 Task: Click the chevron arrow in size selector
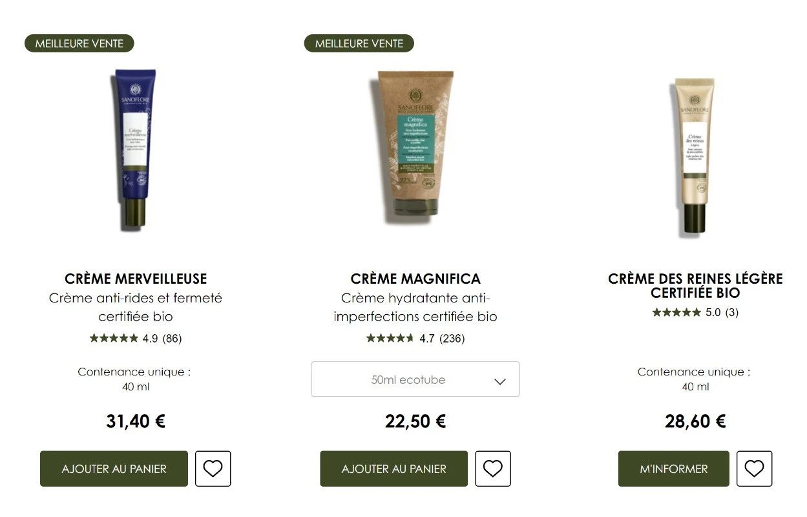[499, 381]
